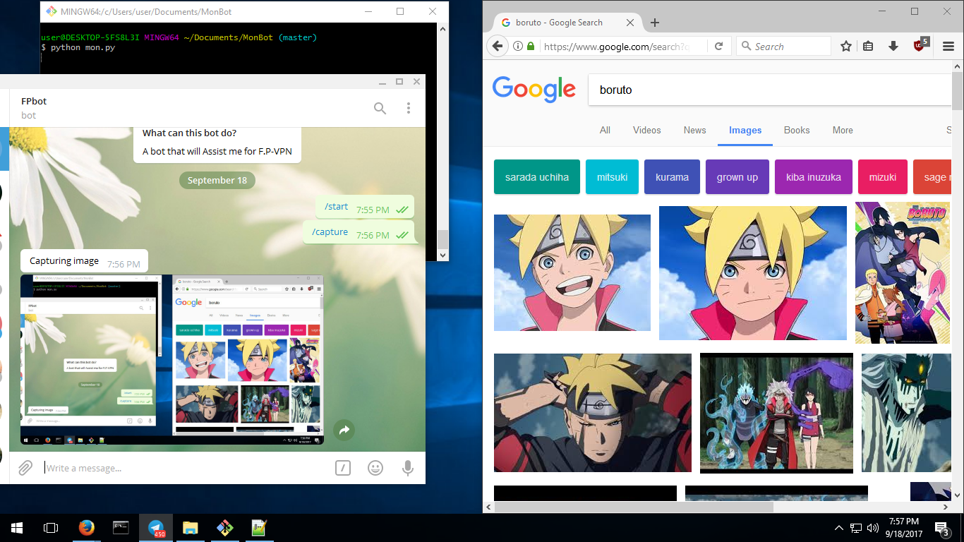The image size is (964, 542).
Task: Click the Firefox horizontal scrollbar
Action: tap(633, 507)
